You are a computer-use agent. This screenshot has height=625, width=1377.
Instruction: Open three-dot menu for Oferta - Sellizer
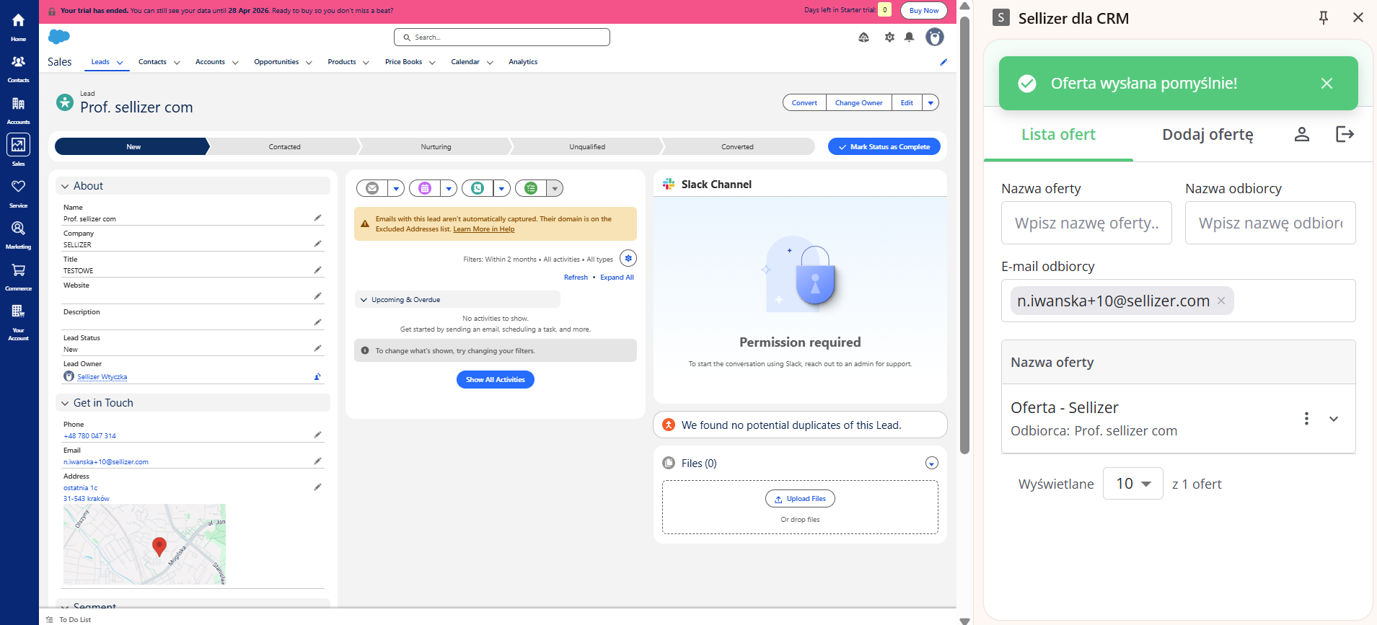pos(1306,419)
